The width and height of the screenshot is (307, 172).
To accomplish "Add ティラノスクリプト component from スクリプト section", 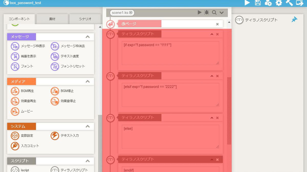I will pyautogui.click(x=69, y=170).
